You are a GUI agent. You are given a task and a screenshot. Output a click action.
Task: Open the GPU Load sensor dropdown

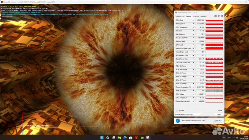click(x=194, y=45)
